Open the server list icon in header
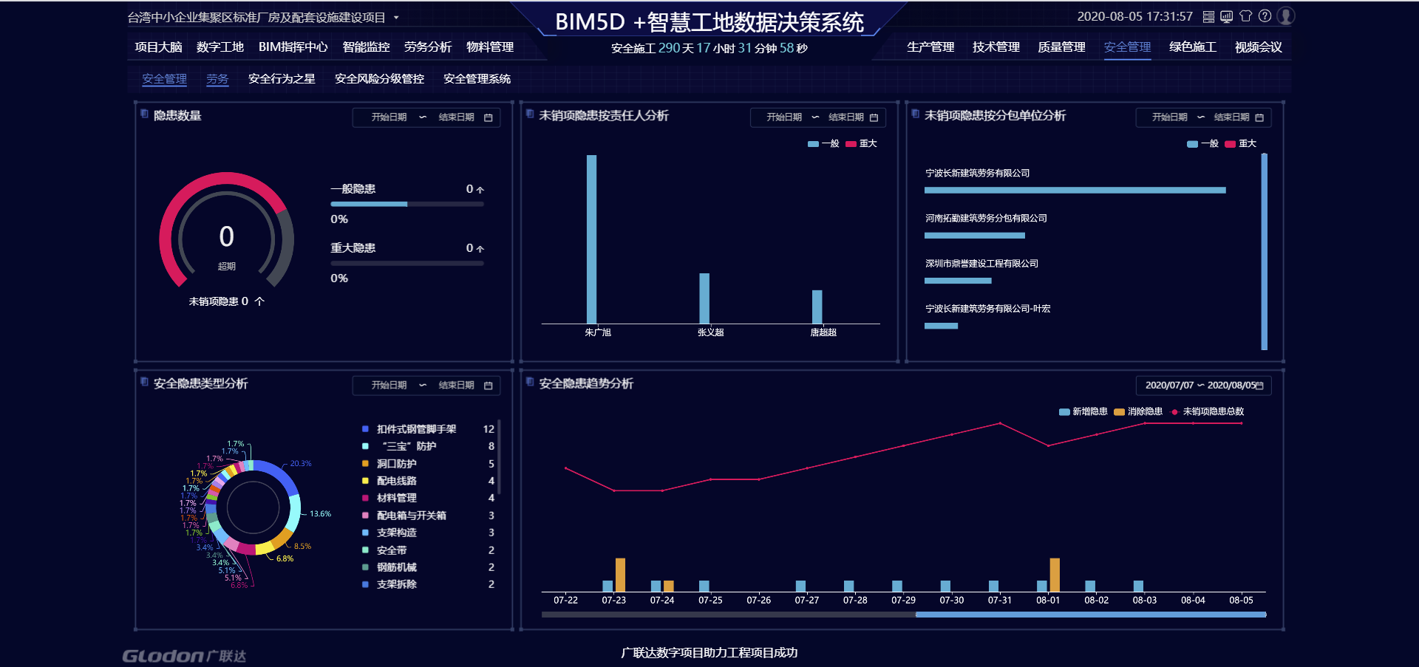1419x667 pixels. 1208,16
